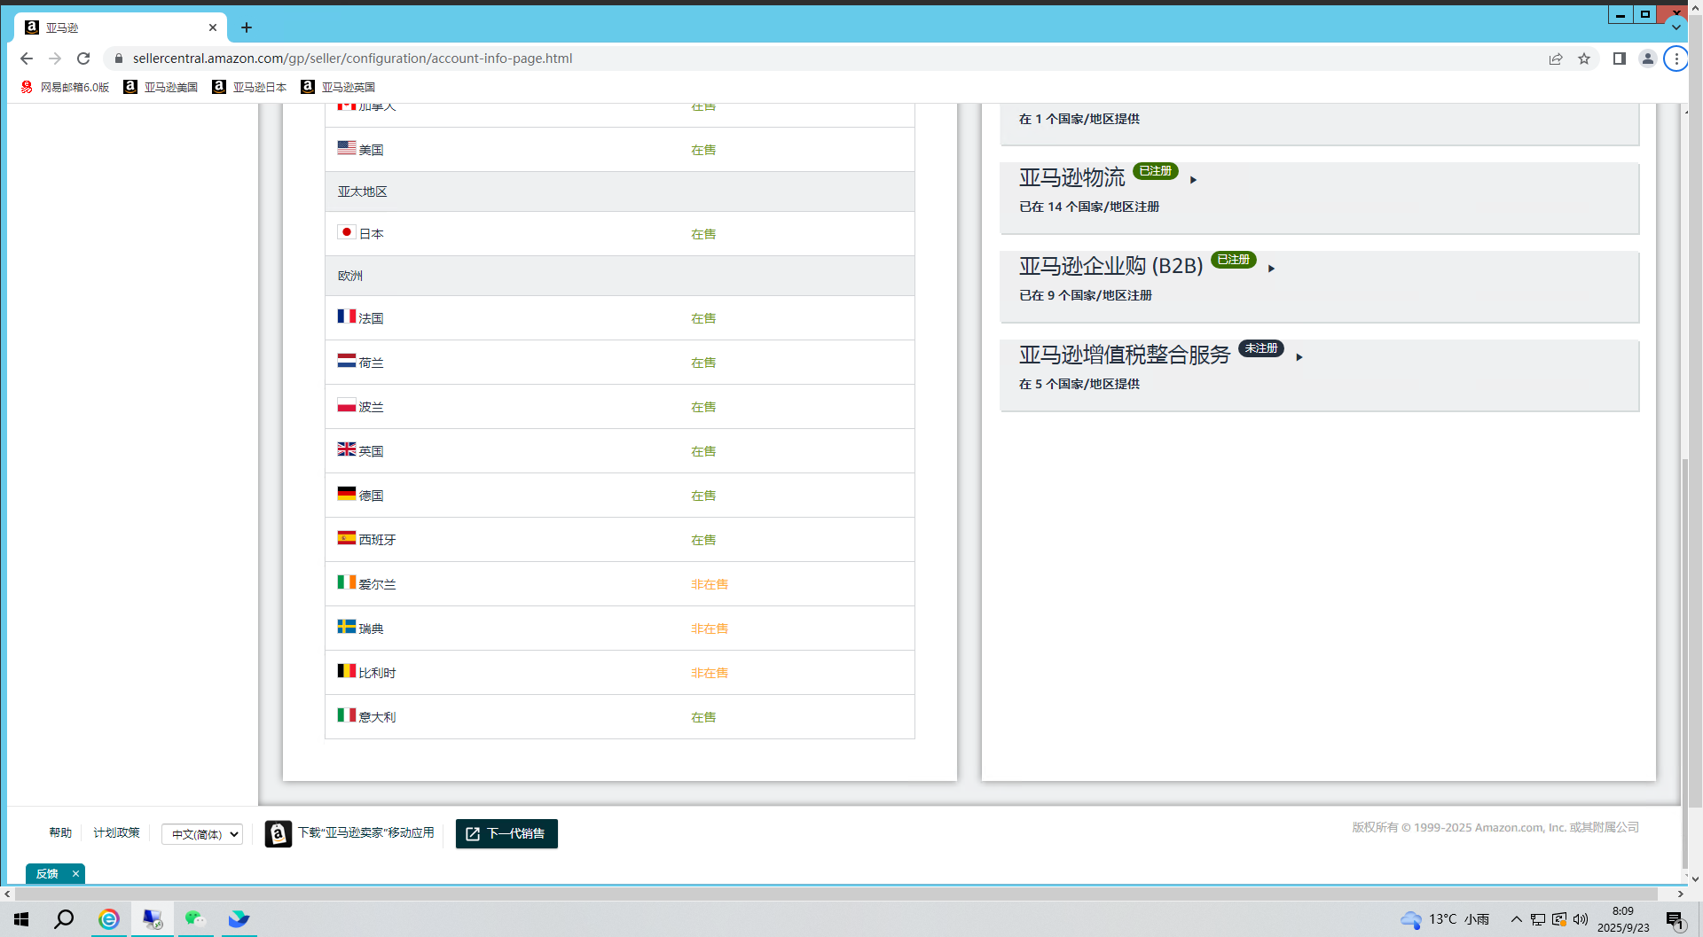Open the browser side panel icon

(x=1619, y=59)
